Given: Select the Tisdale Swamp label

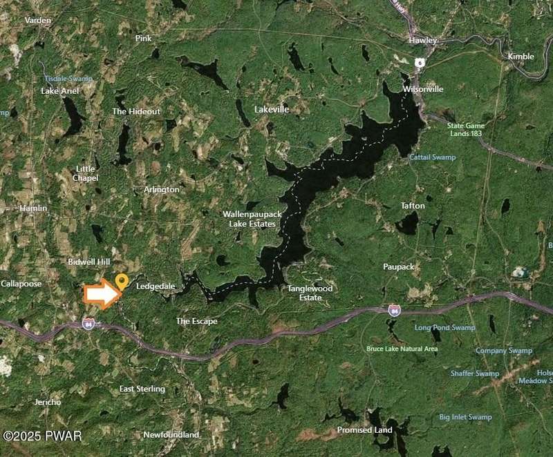Looking at the screenshot, I should click(x=68, y=79).
